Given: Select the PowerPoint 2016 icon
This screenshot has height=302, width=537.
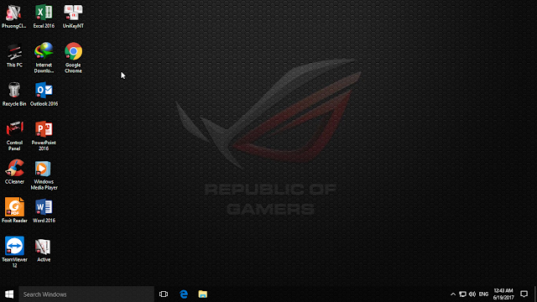Looking at the screenshot, I should coord(44,135).
